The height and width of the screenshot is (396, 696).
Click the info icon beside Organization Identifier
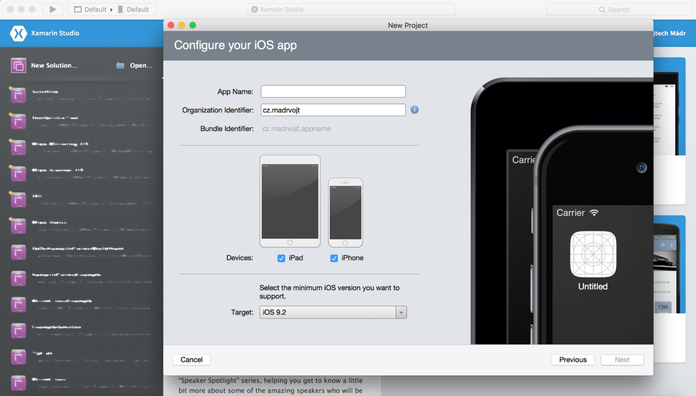tap(414, 110)
